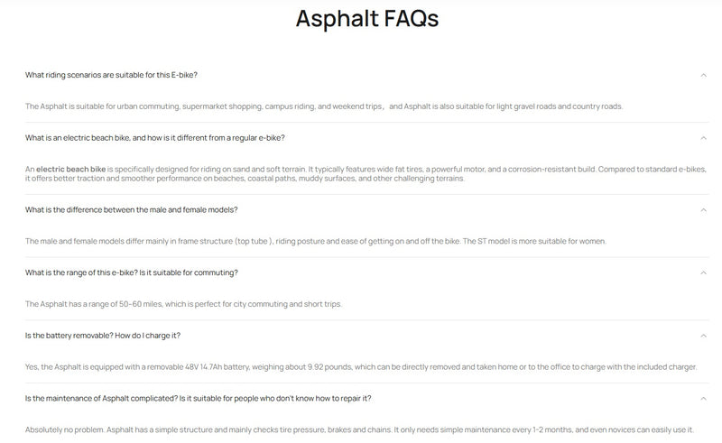Collapse chevron for male and female models question
This screenshot has width=722, height=443.
tap(704, 209)
